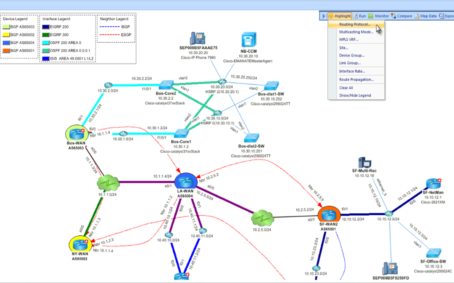454x283 pixels.
Task: Click the 10.30.10.0/24 LAN segment node
Action: coord(217,113)
